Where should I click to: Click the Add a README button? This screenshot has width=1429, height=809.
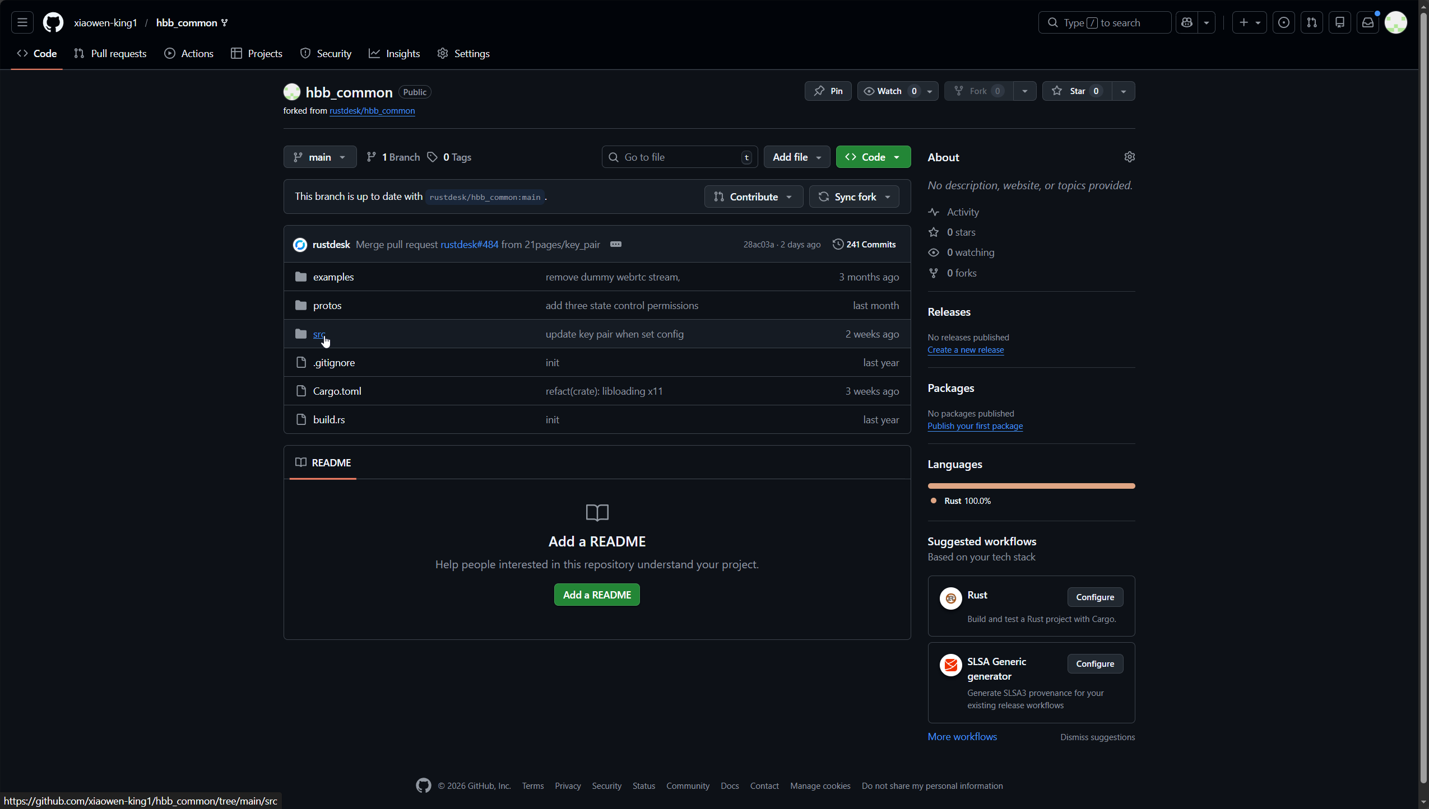click(597, 595)
